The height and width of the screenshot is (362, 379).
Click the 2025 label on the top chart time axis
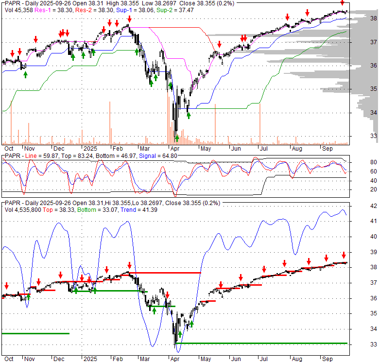click(x=90, y=148)
